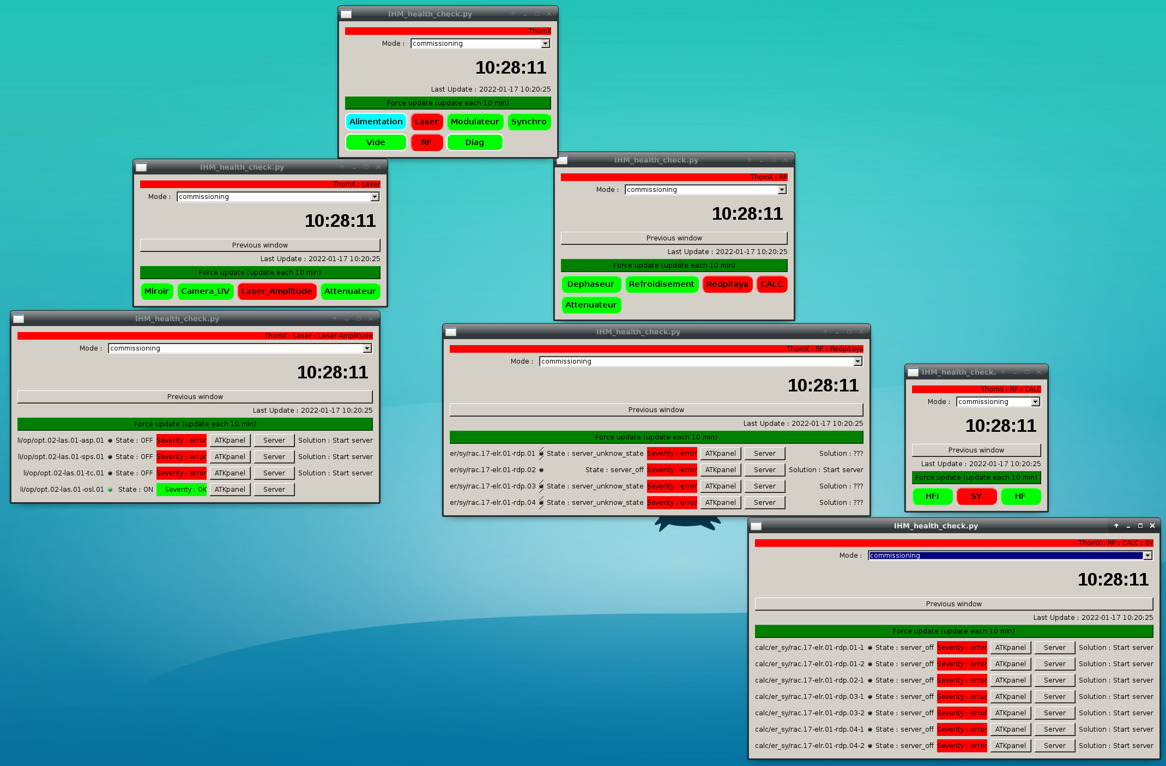Open window menu icon of ThomX main window
The image size is (1166, 766).
point(346,14)
